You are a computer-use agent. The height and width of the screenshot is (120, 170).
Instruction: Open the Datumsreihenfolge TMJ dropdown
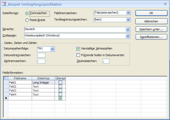[x=52, y=49]
